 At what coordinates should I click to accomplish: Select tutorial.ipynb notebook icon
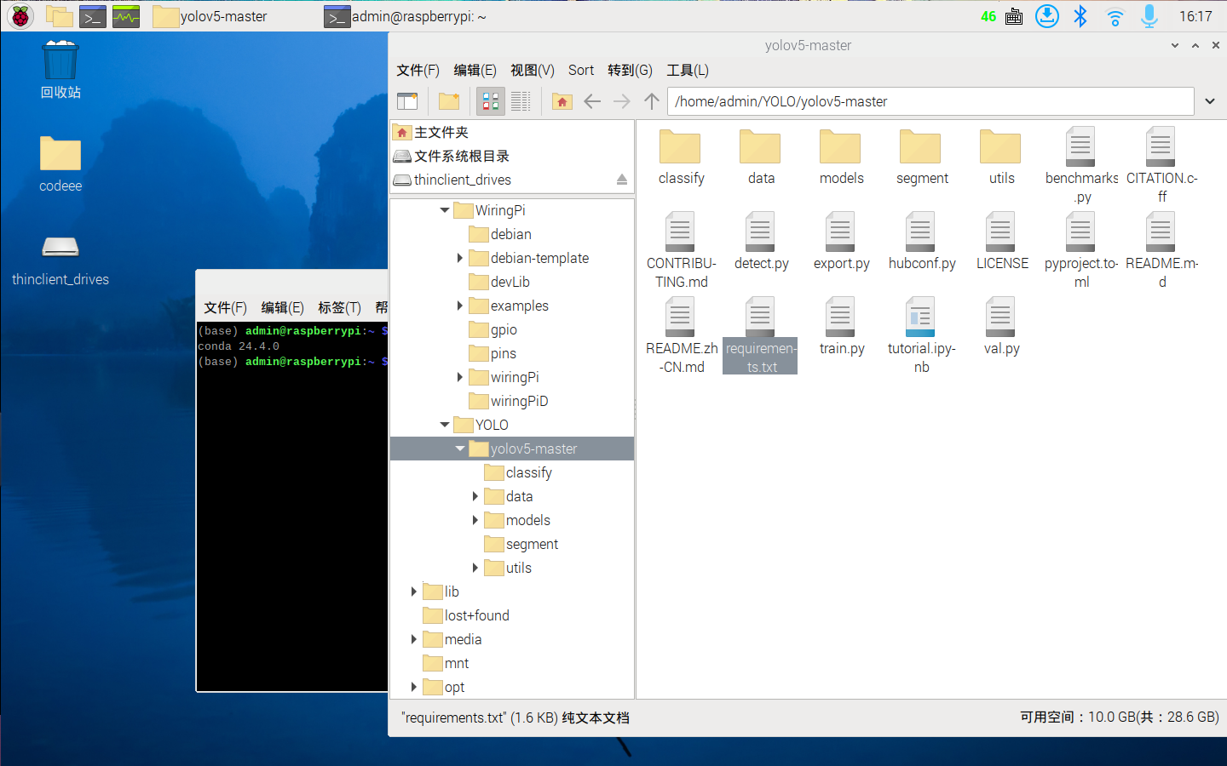pos(920,317)
